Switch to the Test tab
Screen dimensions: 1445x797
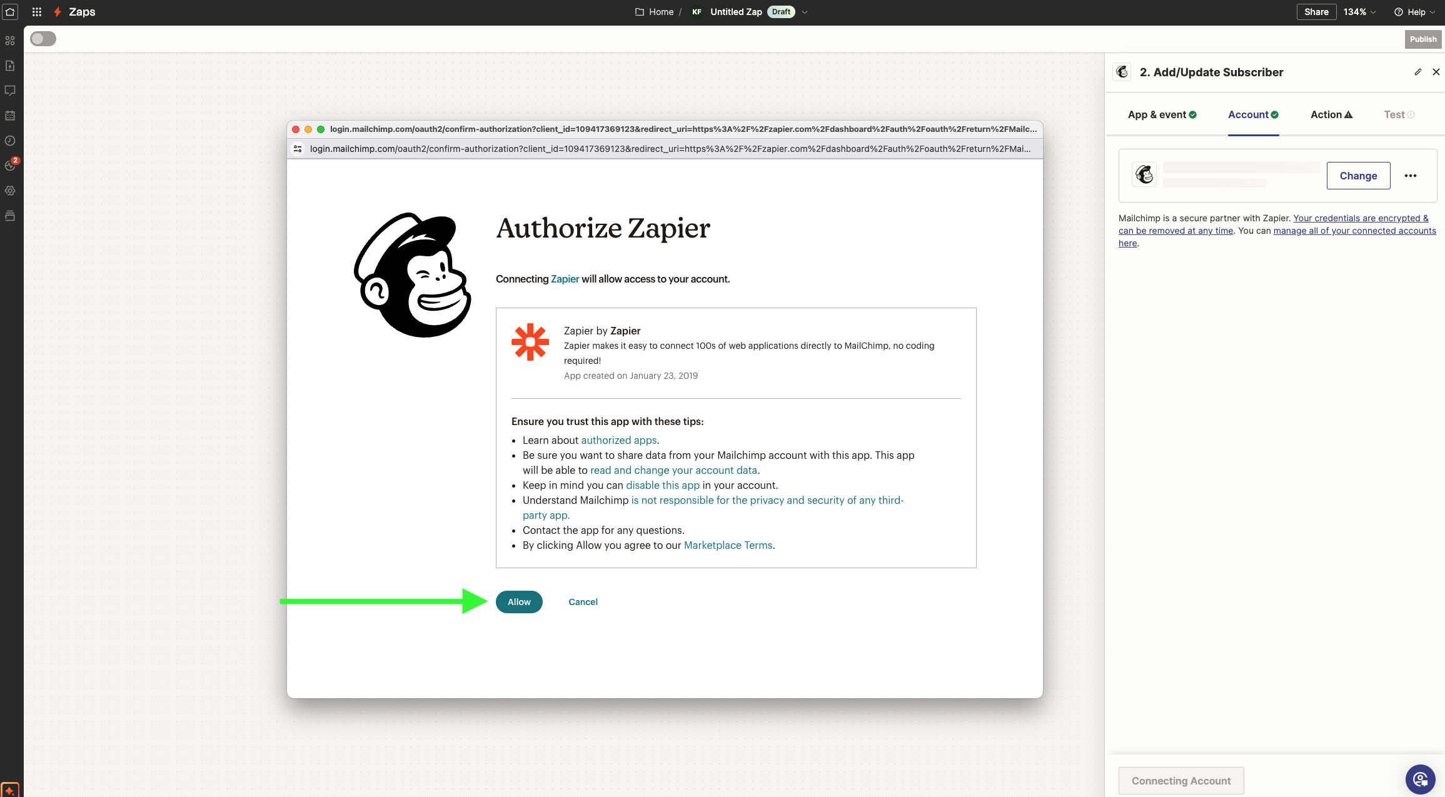pyautogui.click(x=1399, y=114)
